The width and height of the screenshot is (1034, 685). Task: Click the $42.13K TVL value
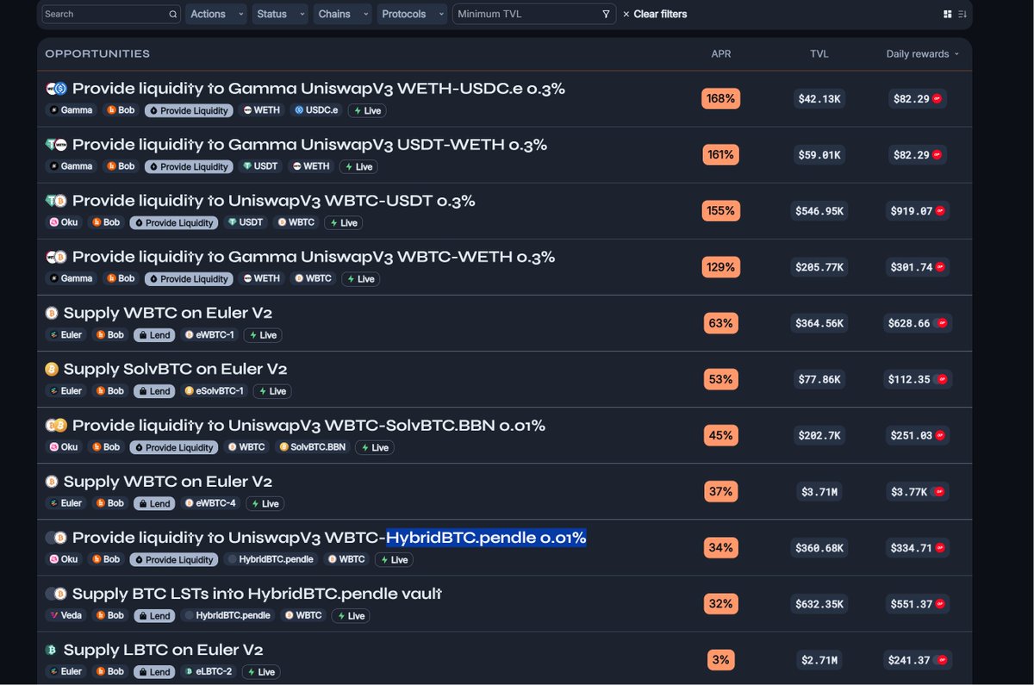coord(819,99)
